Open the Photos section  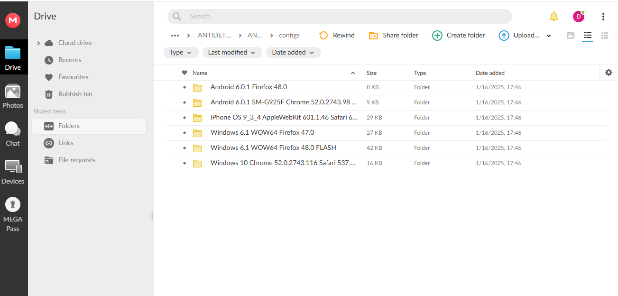tap(13, 96)
